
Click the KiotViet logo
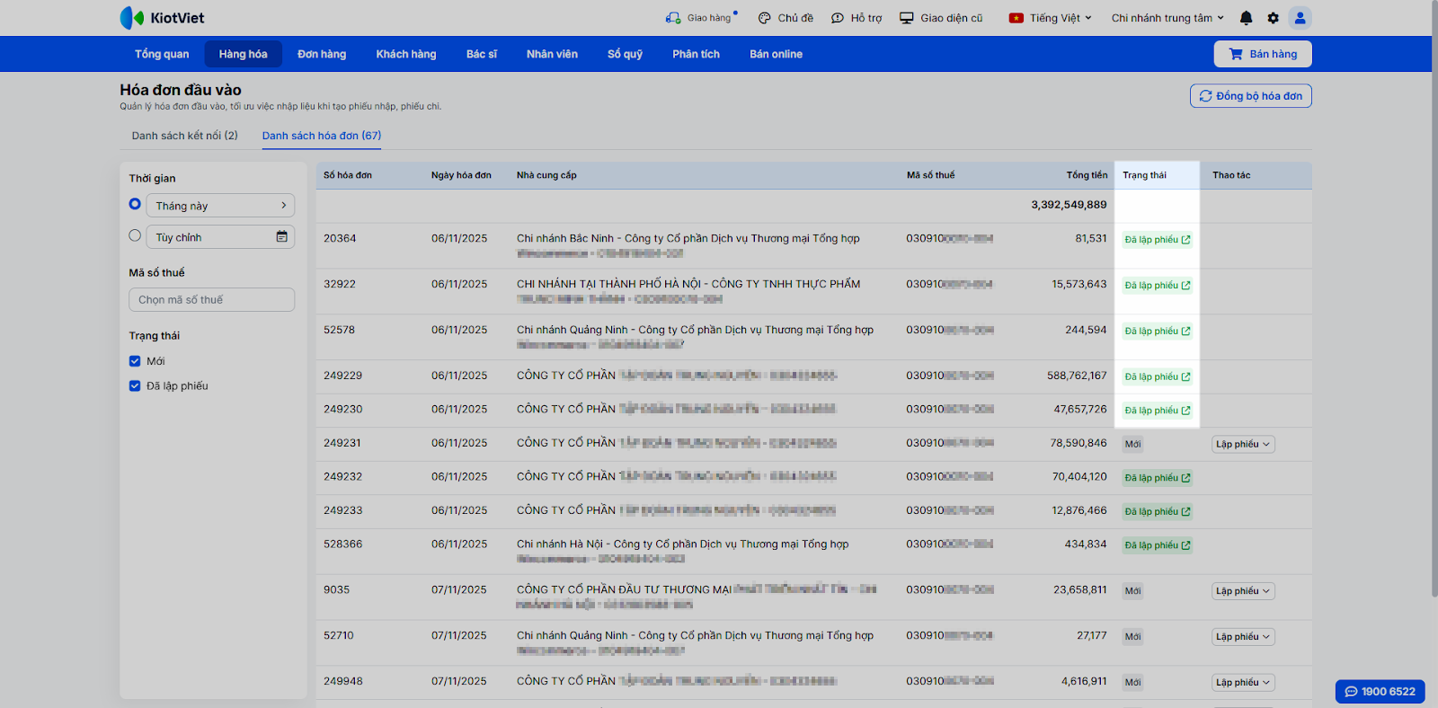point(163,18)
